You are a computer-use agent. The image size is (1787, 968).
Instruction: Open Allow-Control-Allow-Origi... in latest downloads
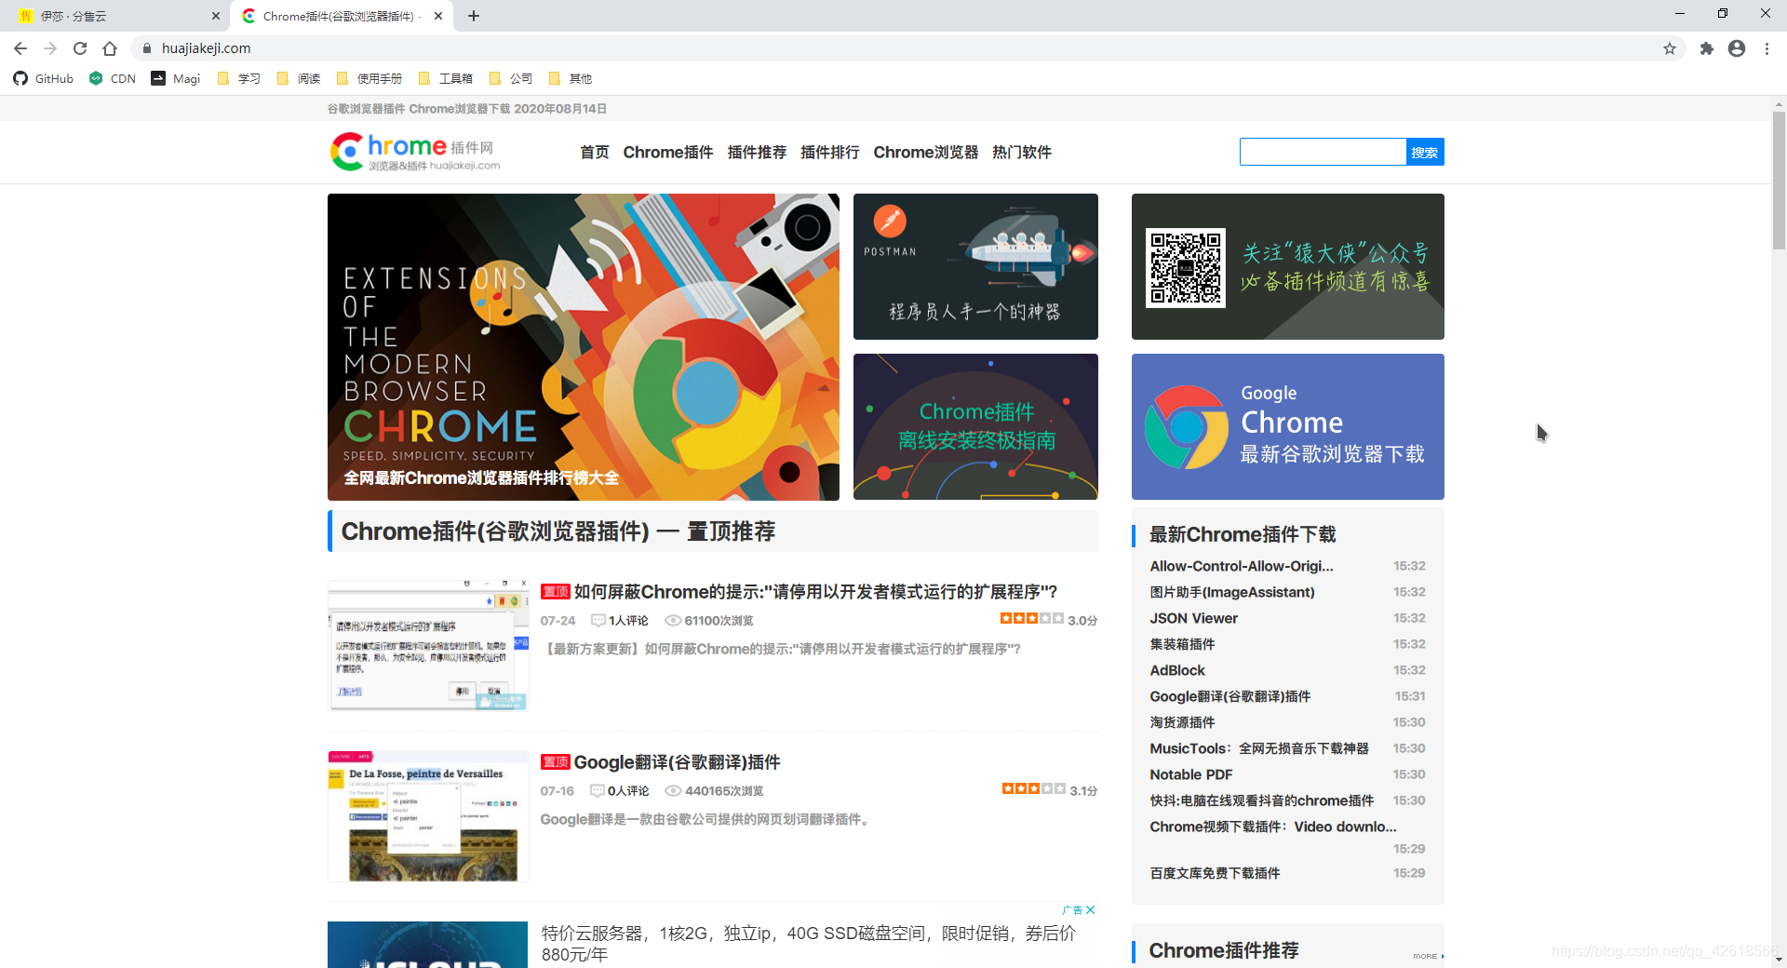(x=1242, y=566)
